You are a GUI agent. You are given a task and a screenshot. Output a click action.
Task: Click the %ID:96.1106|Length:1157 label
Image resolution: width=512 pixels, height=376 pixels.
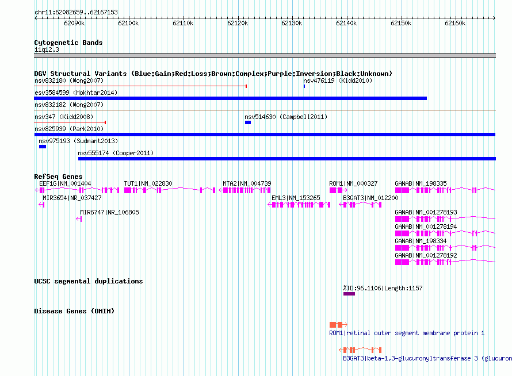(x=383, y=288)
